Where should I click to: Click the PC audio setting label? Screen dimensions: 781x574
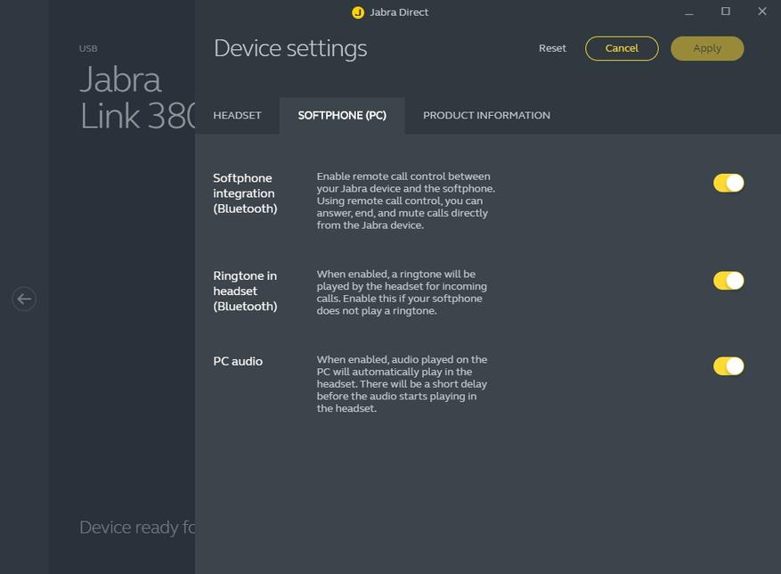click(238, 361)
